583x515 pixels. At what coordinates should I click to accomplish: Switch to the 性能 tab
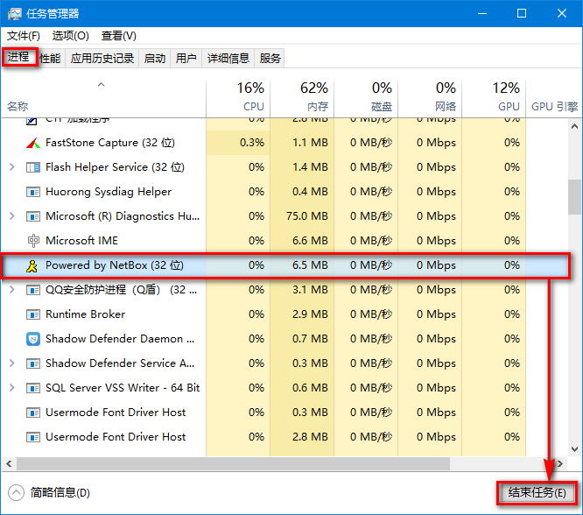point(50,59)
